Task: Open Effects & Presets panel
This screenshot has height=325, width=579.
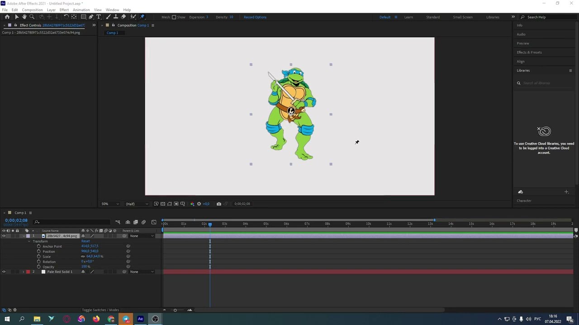Action: [529, 52]
